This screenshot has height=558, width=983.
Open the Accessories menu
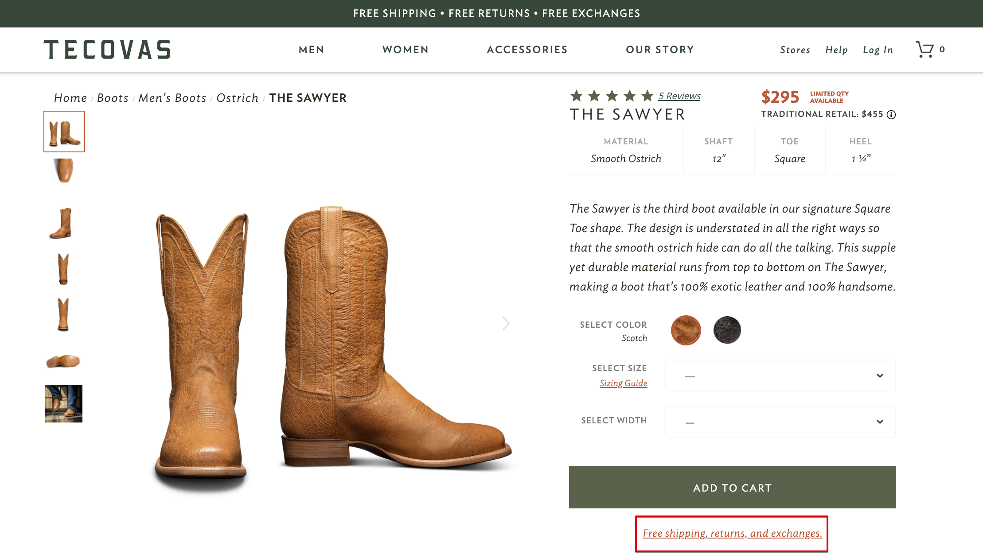click(527, 50)
